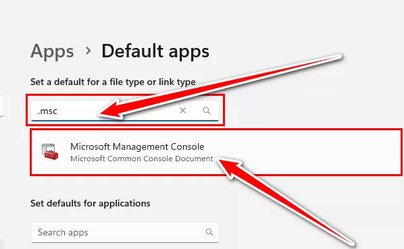Click the breadcrumb chevron after Apps
The height and width of the screenshot is (249, 404).
[x=88, y=51]
